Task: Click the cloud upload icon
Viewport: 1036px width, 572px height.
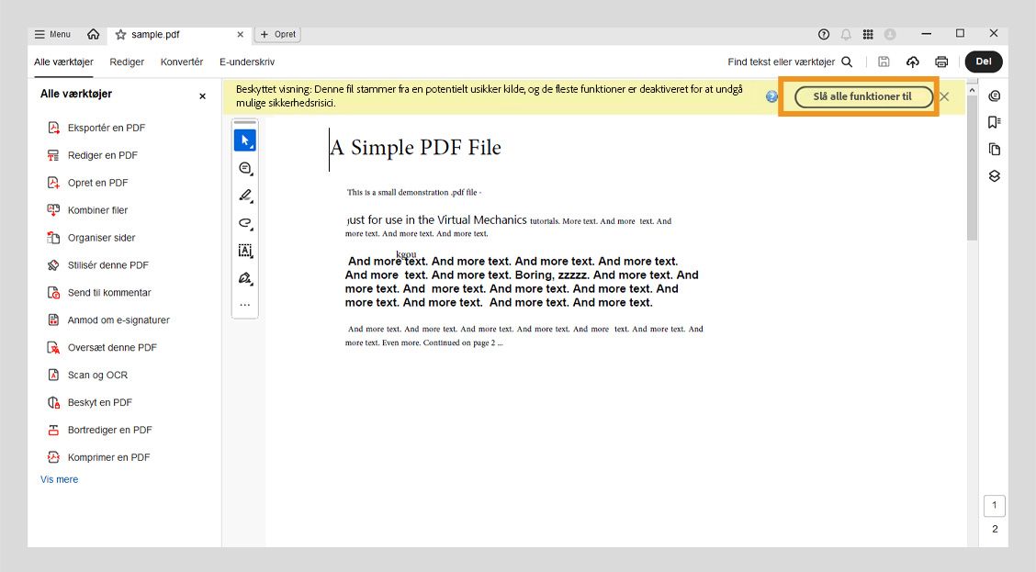Action: [x=912, y=62]
